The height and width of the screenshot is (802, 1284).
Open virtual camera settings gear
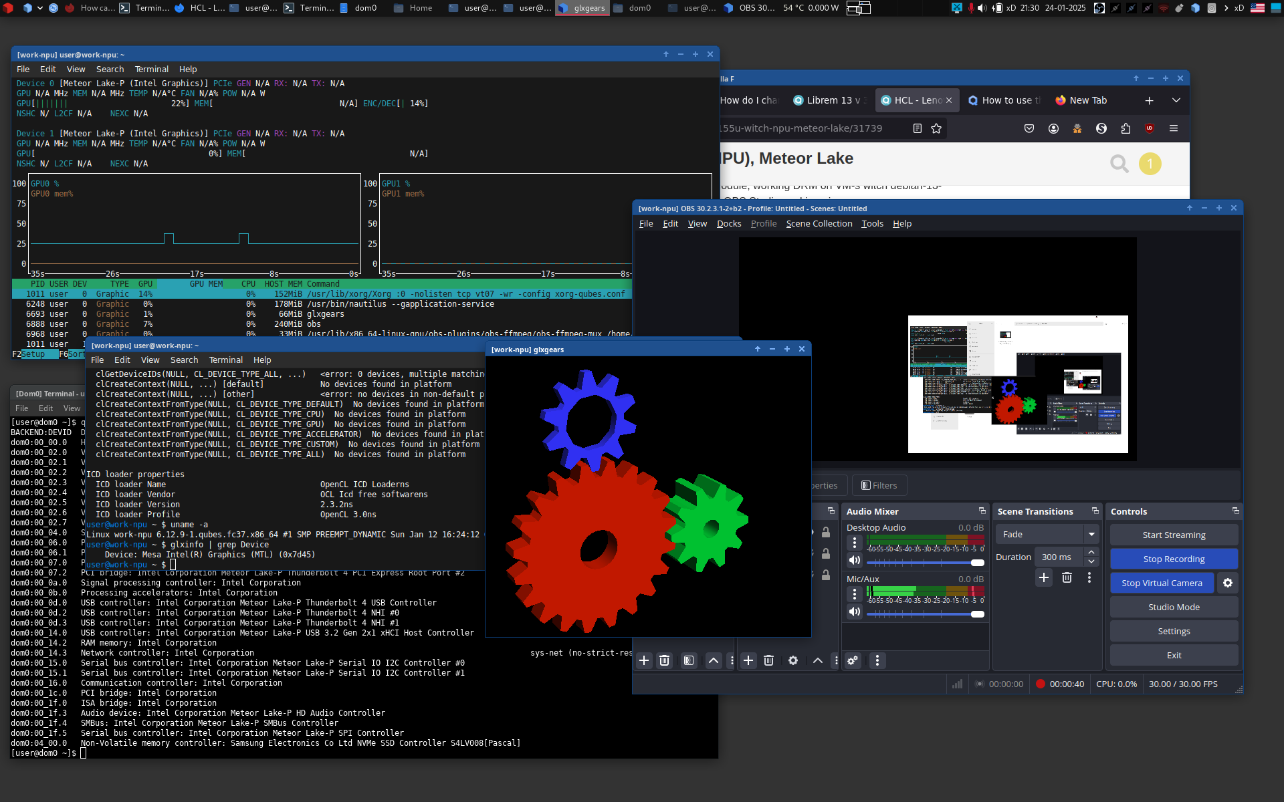[x=1228, y=583]
